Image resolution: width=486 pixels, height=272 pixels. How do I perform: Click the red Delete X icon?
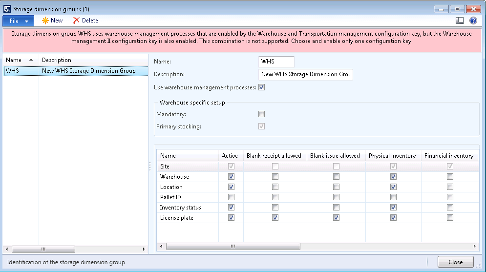click(x=76, y=21)
